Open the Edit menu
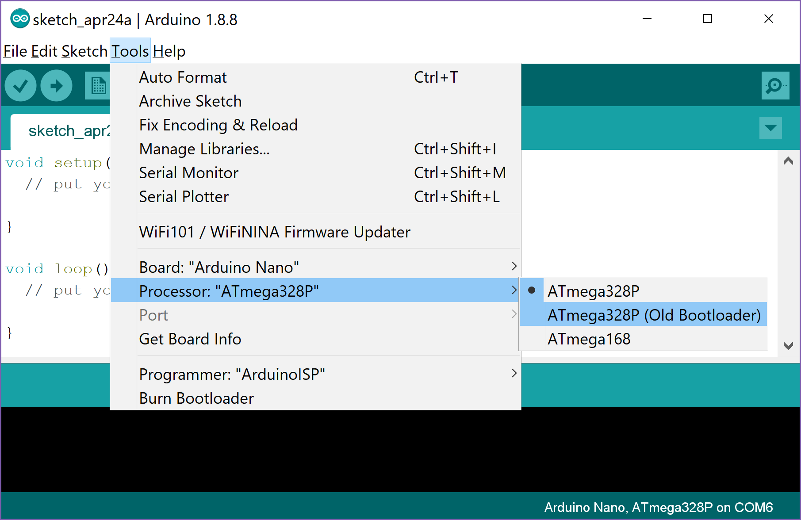The image size is (801, 520). click(x=44, y=51)
